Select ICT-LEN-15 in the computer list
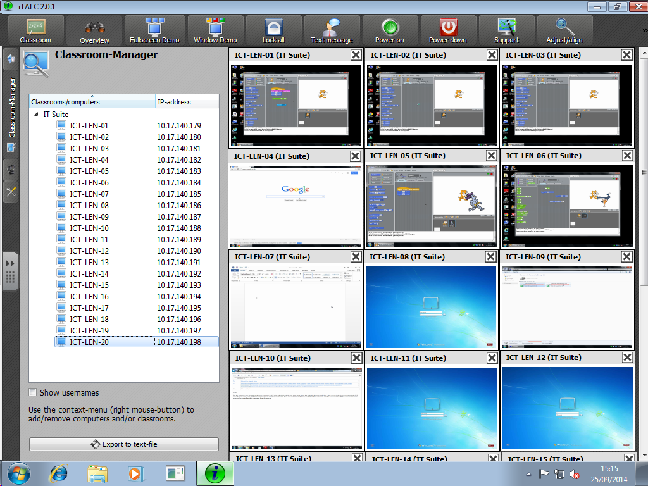 coord(89,285)
